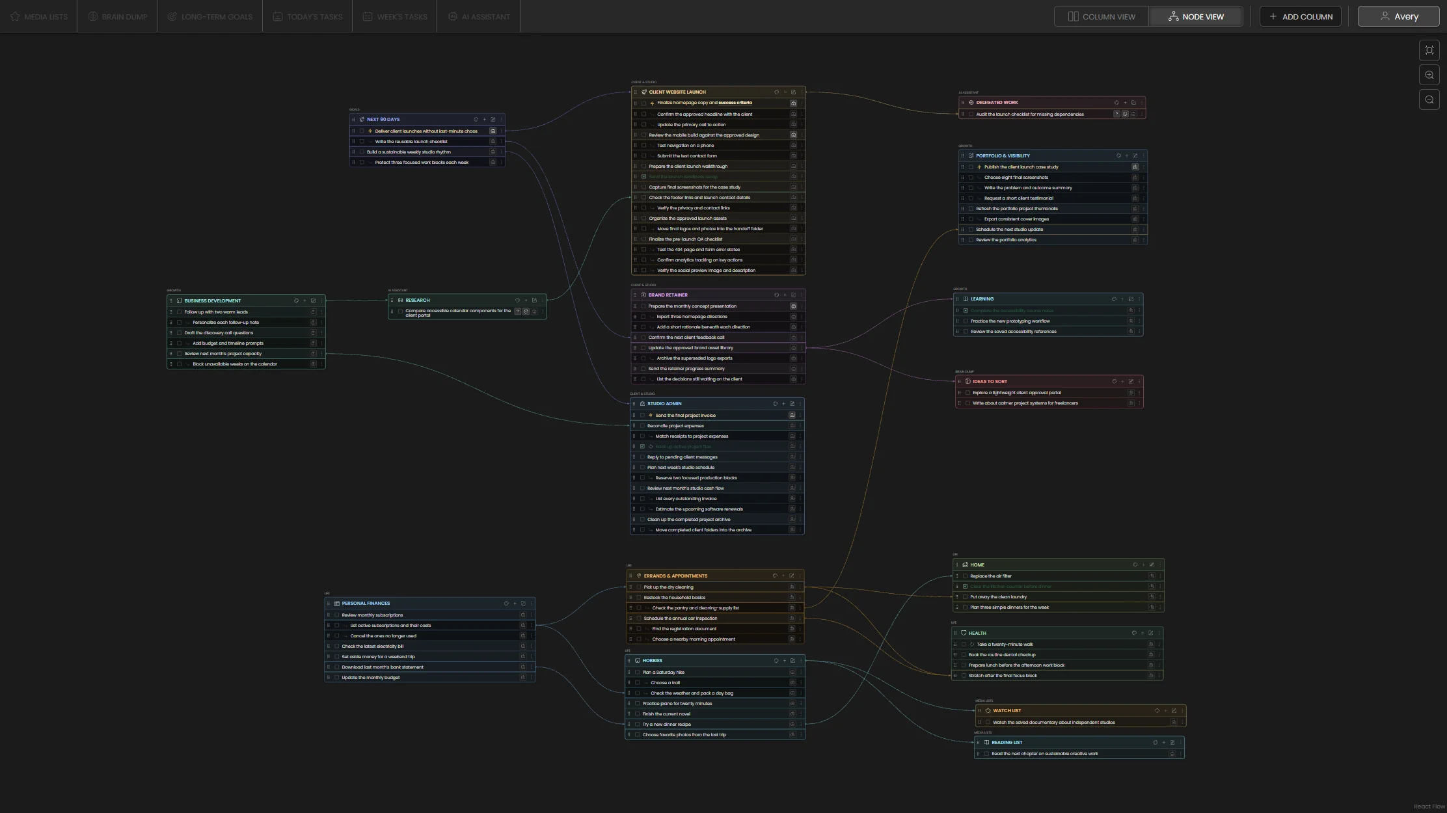The image size is (1447, 813).
Task: Mark Book the routine dental checkup complete
Action: click(964, 655)
